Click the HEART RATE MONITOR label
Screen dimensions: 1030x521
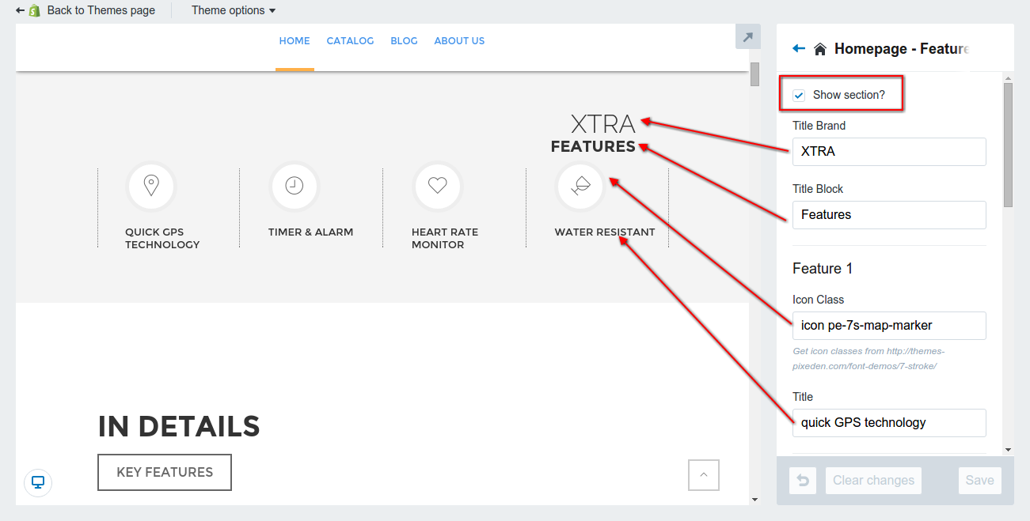(445, 239)
